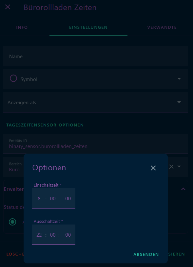Clear the Bereich selection with the X icon

tap(171, 167)
